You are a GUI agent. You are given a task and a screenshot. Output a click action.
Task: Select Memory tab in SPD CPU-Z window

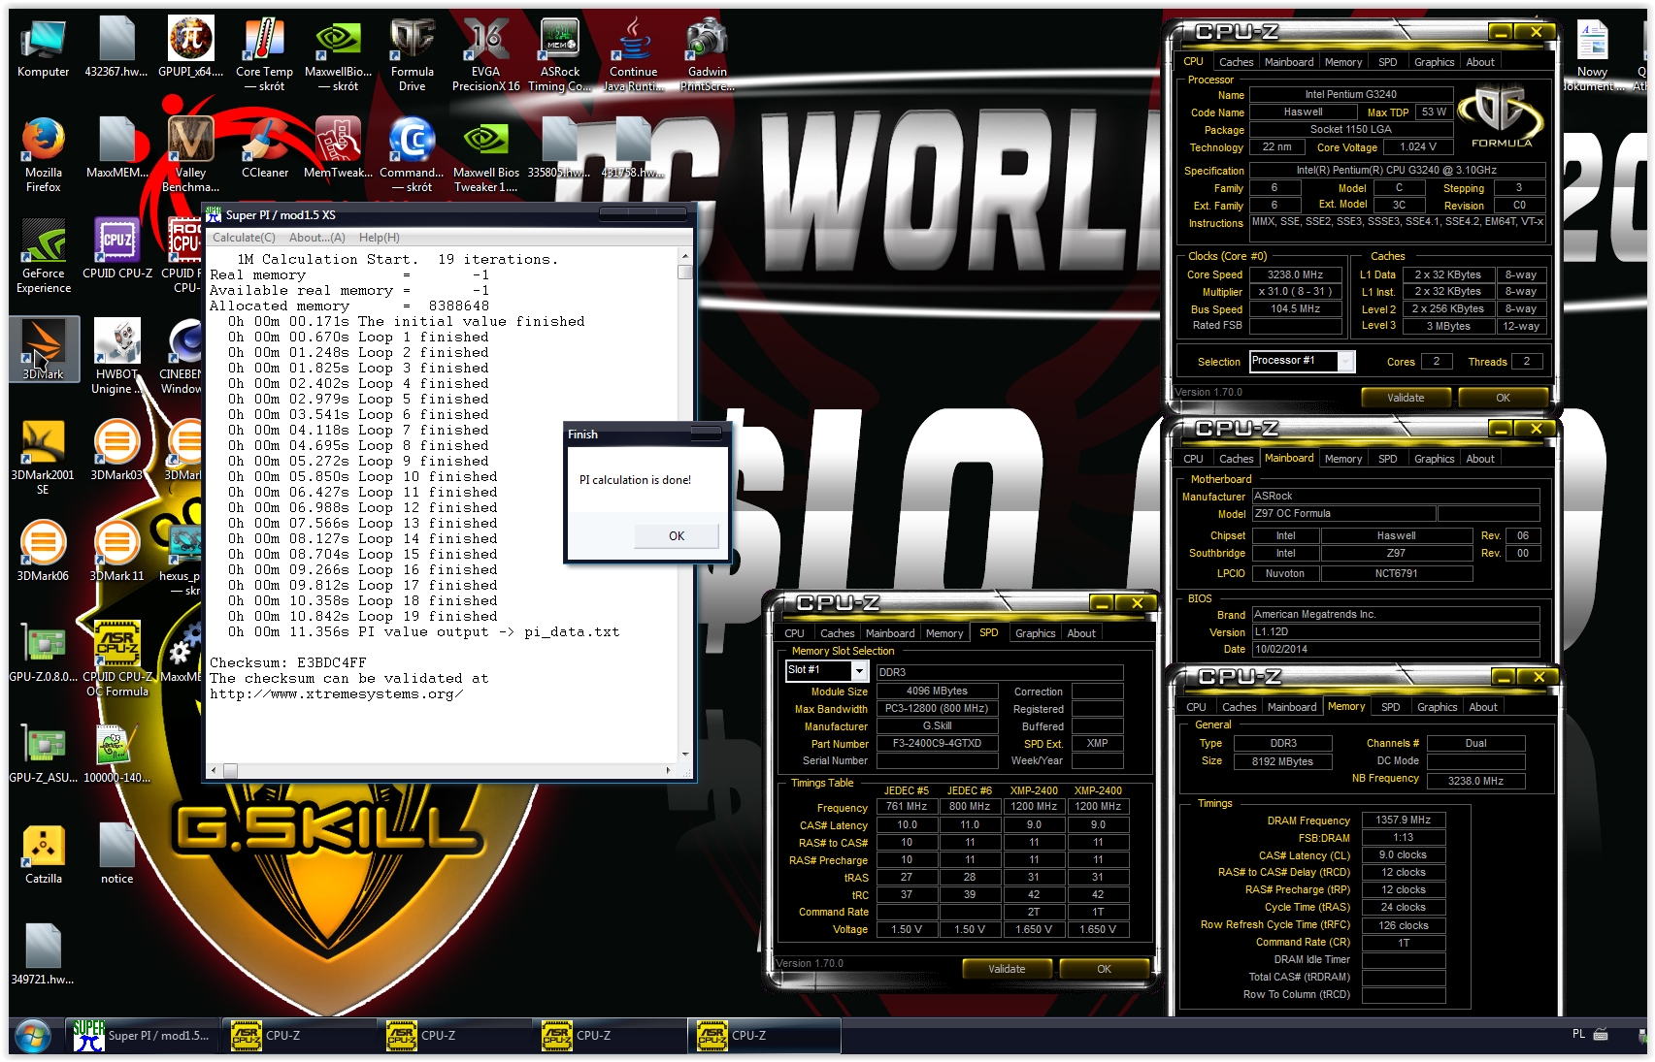944,633
